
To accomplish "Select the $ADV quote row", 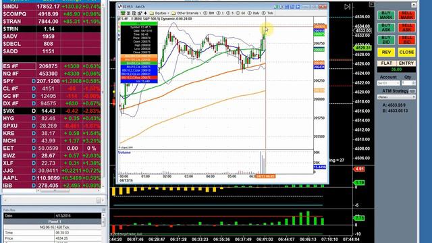I will (x=51, y=36).
